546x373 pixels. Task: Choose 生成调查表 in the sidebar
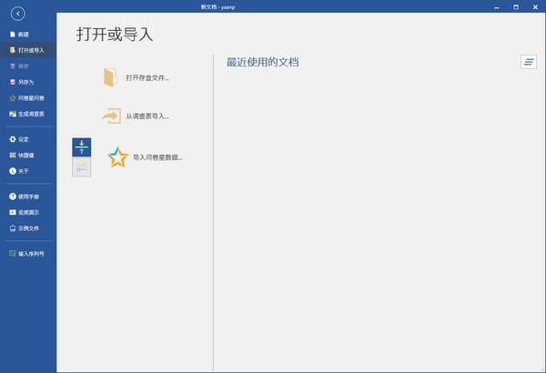(x=30, y=114)
